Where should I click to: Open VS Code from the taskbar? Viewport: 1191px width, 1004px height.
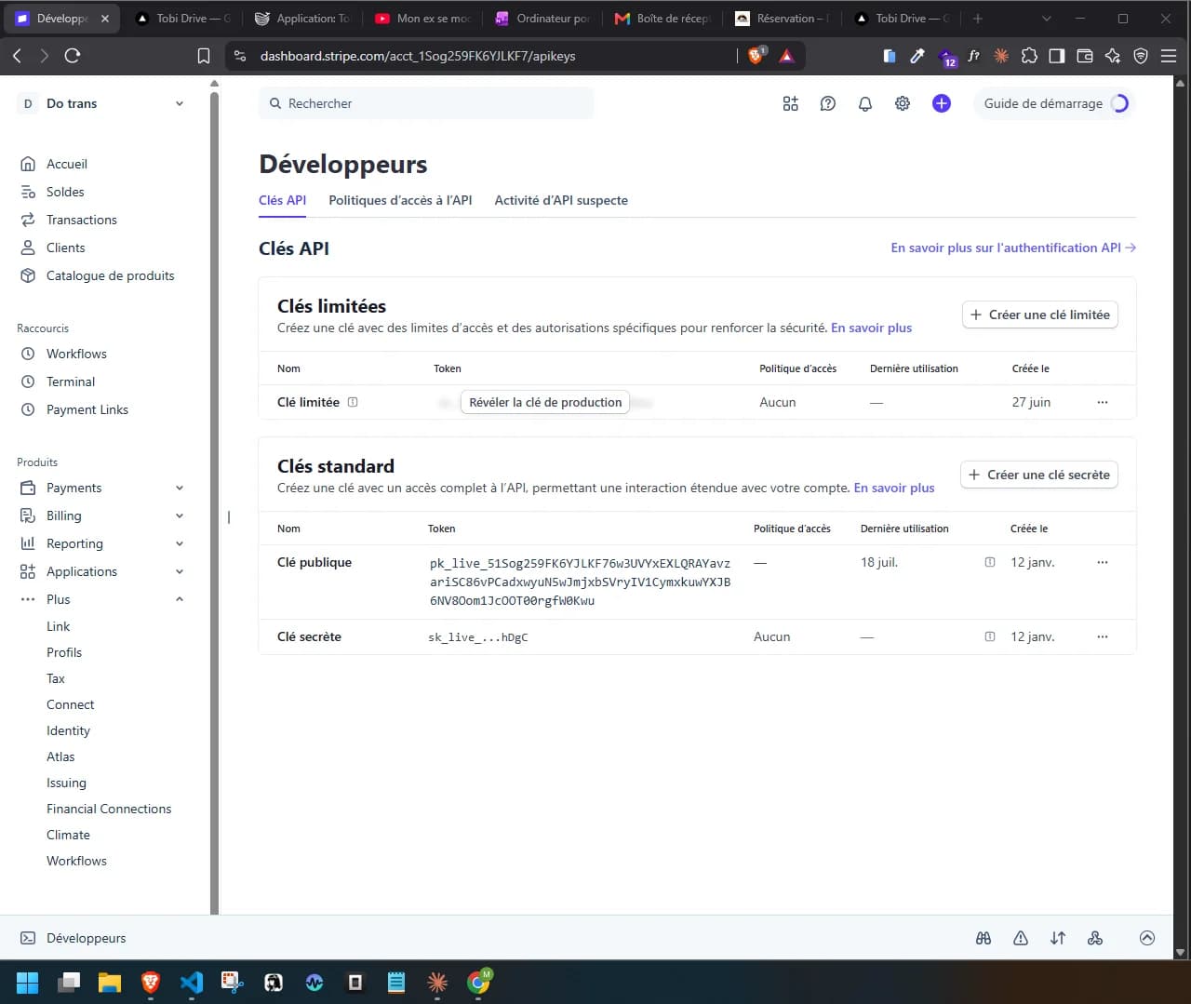(x=192, y=982)
